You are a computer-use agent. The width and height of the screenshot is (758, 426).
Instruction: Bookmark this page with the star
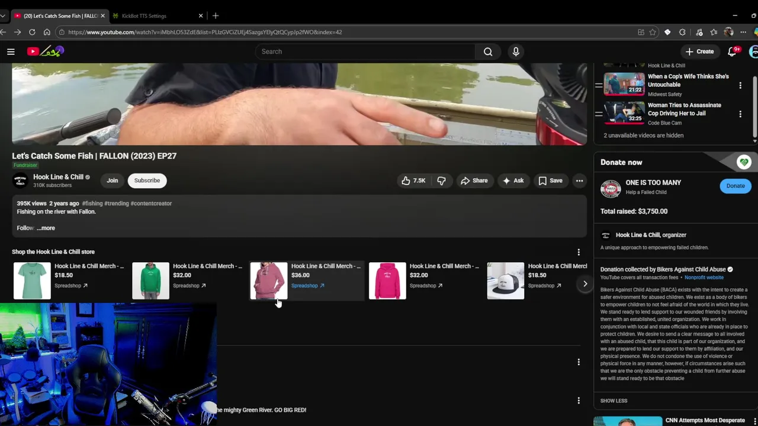[x=653, y=32]
